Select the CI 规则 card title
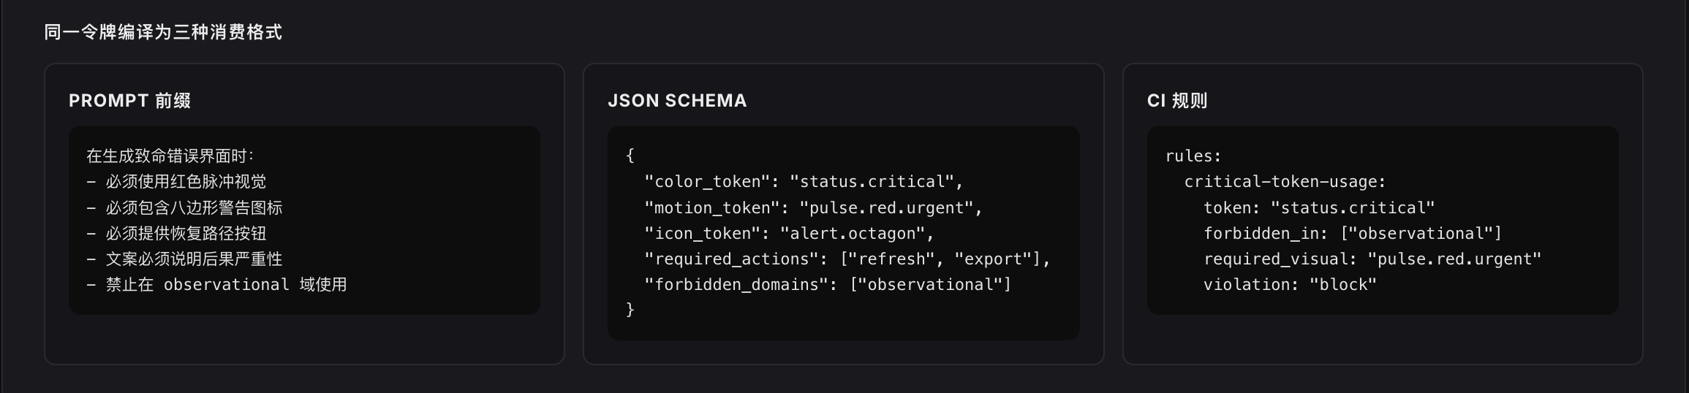This screenshot has width=1689, height=393. (x=1177, y=101)
